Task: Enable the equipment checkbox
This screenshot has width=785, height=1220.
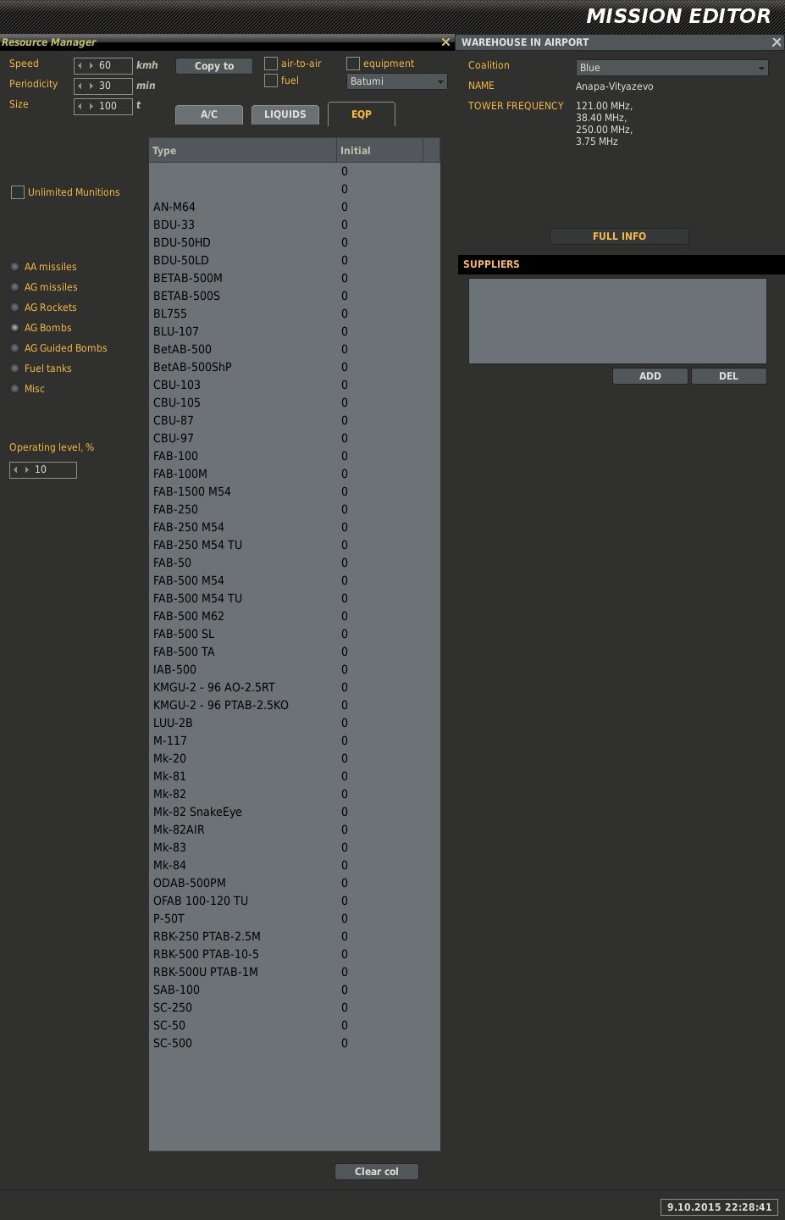Action: (x=353, y=64)
